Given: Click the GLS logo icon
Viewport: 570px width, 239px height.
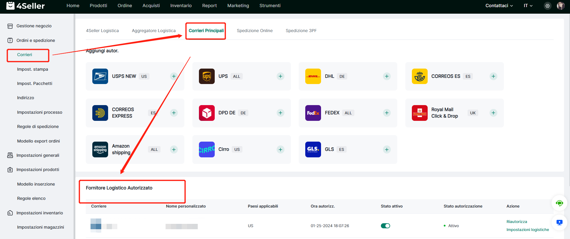Looking at the screenshot, I should pos(313,149).
